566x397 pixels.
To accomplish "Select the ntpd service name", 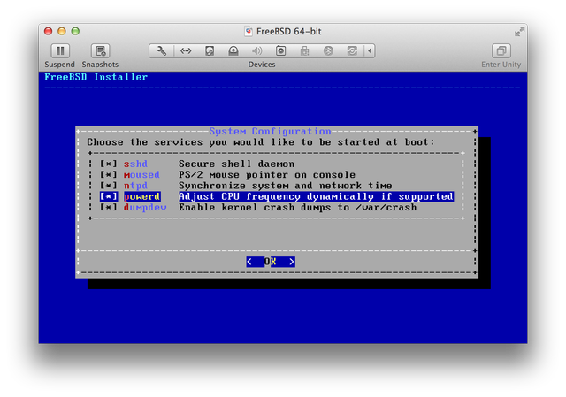I will [135, 186].
